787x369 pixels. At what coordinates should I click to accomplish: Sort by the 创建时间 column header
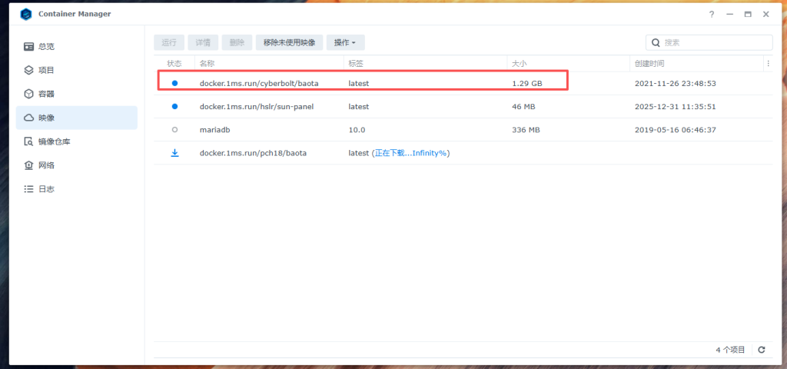point(696,64)
